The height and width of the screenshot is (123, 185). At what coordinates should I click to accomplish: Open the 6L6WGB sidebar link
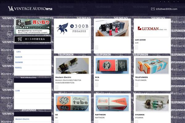19,62
